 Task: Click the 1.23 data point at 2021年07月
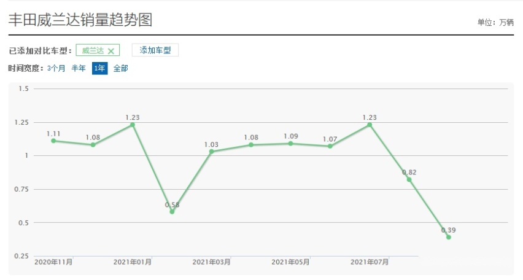[x=370, y=125]
